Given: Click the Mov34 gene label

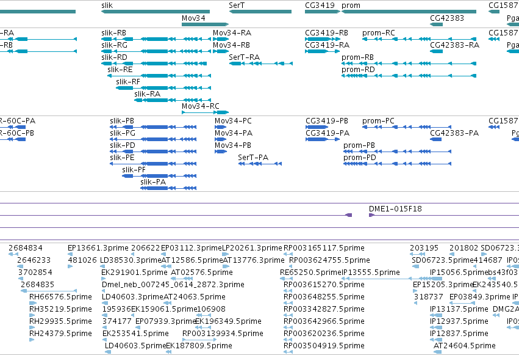Looking at the screenshot, I should pos(193,18).
